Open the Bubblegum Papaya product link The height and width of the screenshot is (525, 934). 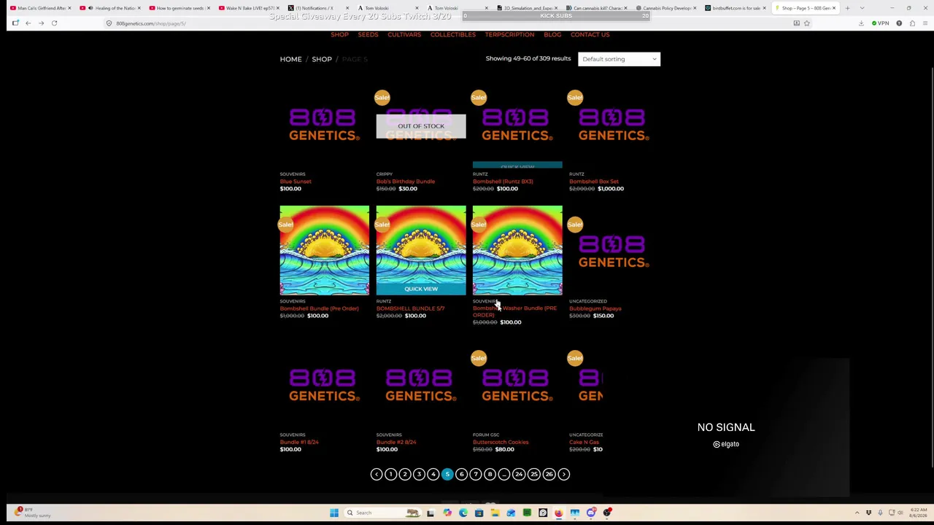click(x=595, y=308)
